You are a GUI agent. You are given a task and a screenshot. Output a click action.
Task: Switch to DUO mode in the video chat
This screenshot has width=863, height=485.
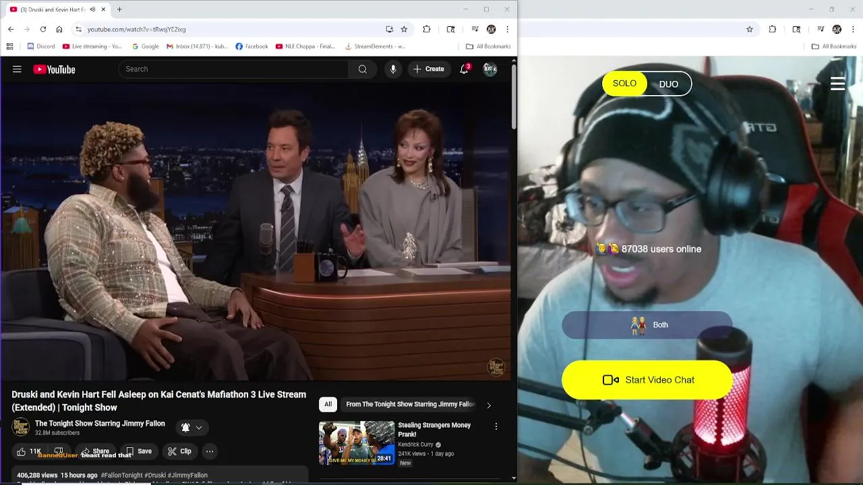pos(669,84)
